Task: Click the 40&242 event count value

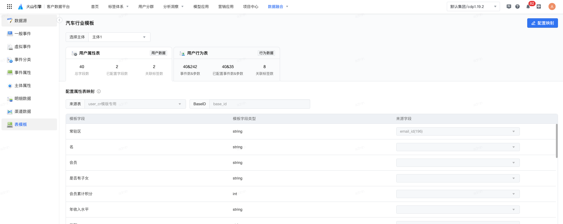Action: (x=190, y=67)
